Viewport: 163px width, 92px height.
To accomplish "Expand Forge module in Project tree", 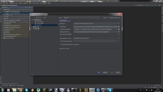I will point(2,17).
